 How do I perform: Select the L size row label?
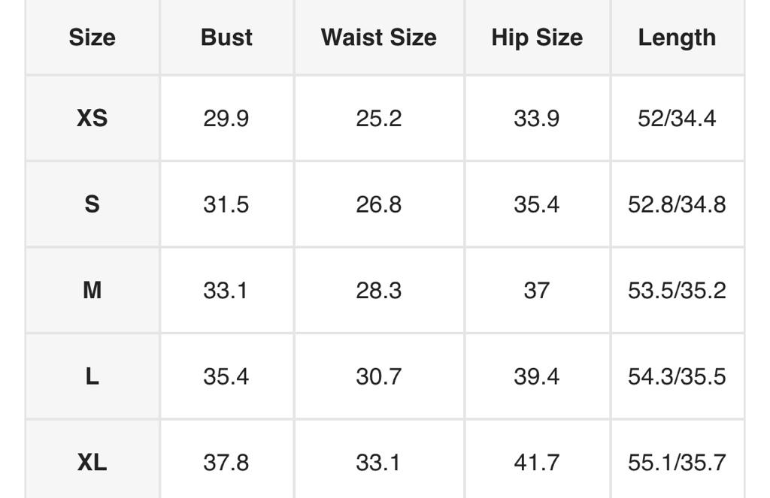[92, 376]
